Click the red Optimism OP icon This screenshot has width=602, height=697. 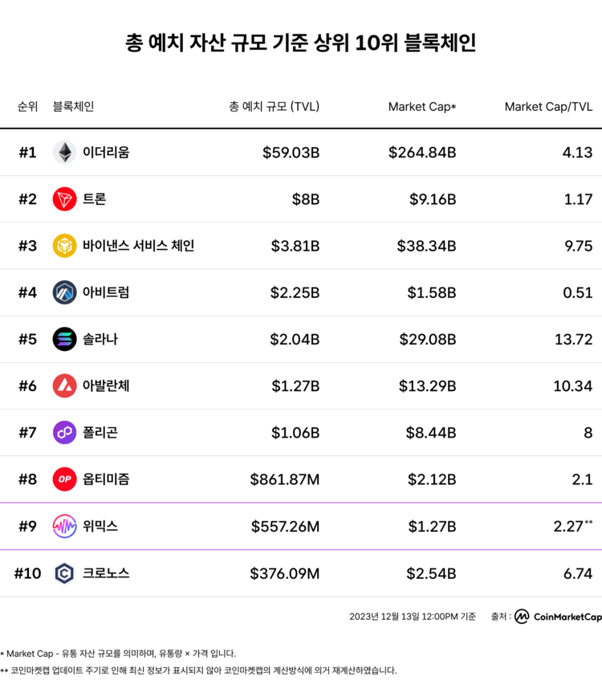tap(64, 479)
